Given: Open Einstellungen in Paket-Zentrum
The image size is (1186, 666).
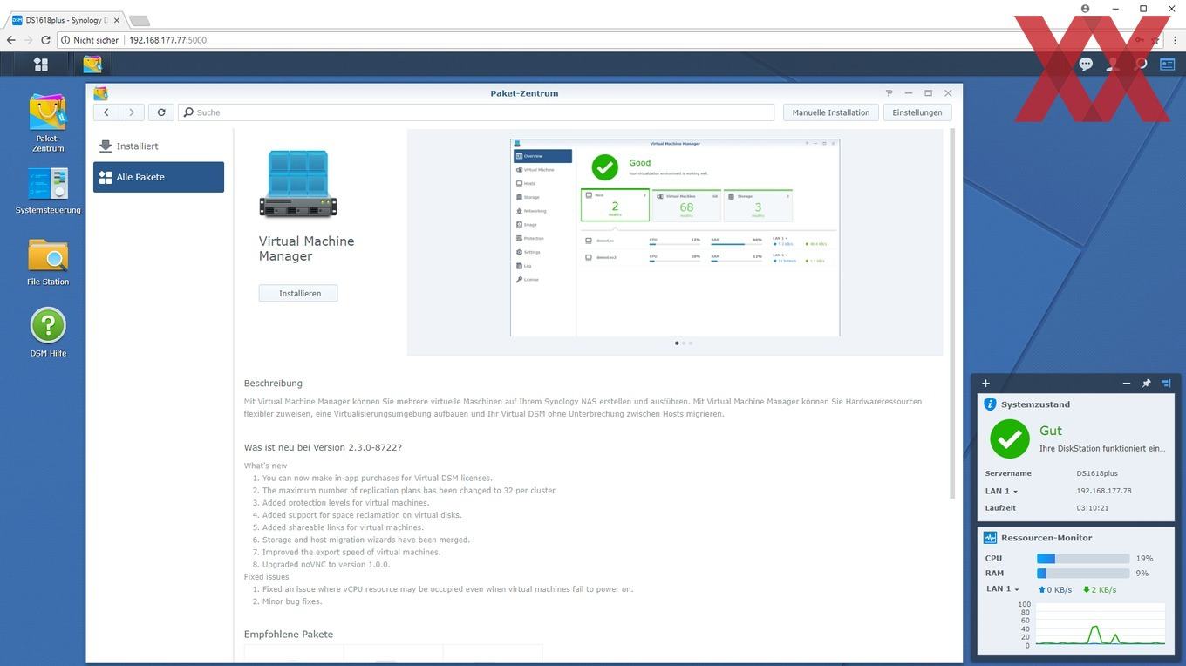Looking at the screenshot, I should 917,112.
